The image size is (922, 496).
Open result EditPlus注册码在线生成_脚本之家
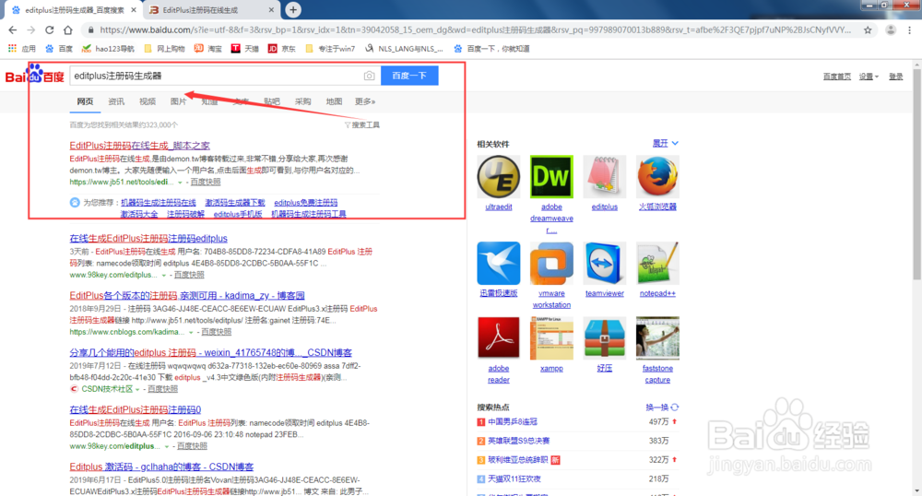(139, 145)
